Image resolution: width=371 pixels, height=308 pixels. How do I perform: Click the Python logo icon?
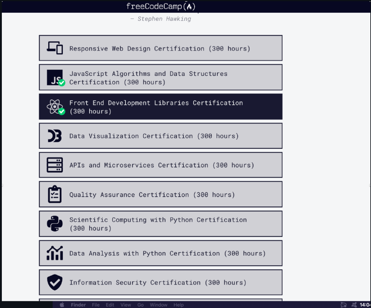pyautogui.click(x=55, y=224)
